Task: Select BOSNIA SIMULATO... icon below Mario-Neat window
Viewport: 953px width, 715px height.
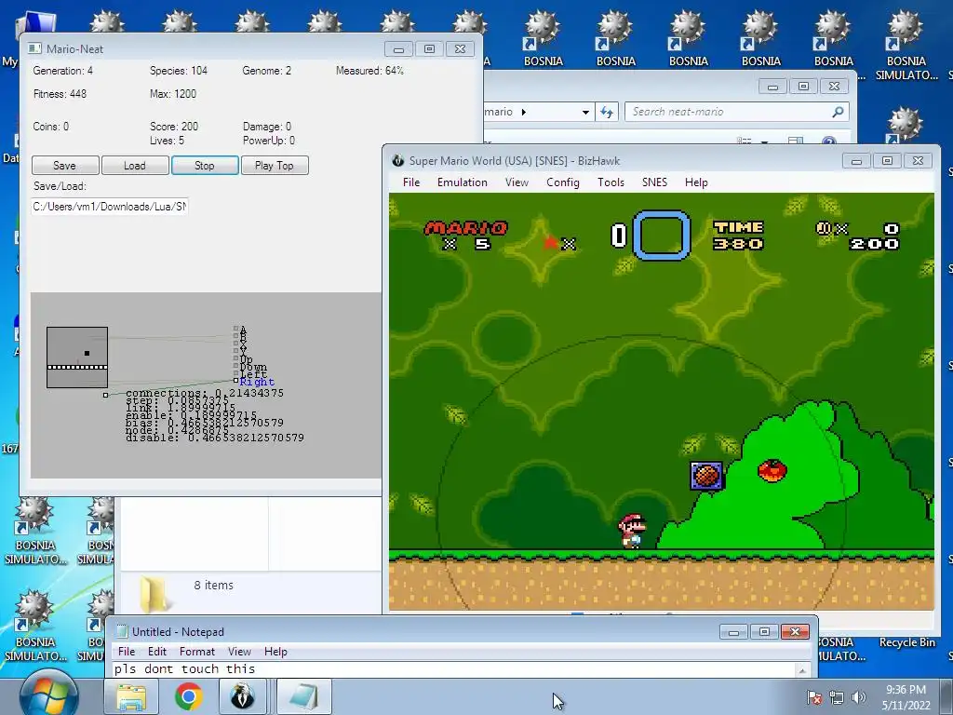Action: click(35, 532)
